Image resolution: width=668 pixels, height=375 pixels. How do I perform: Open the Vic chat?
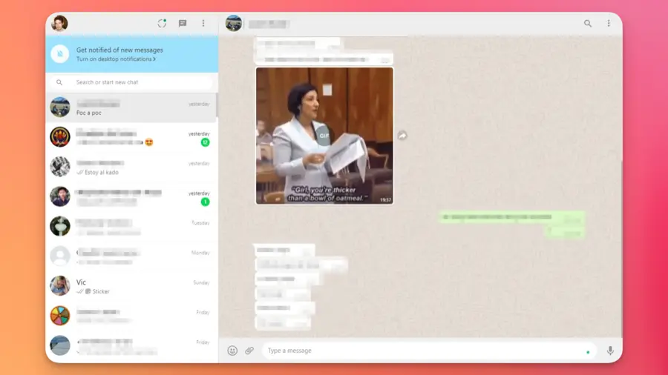(x=131, y=286)
